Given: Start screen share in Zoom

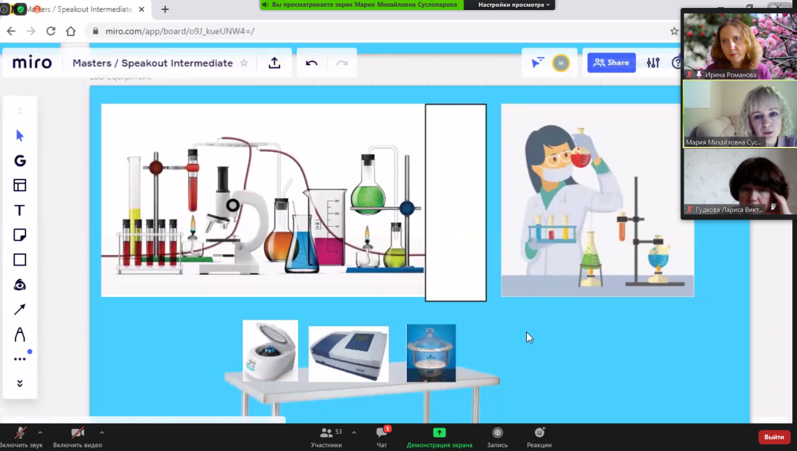Looking at the screenshot, I should coord(439,437).
